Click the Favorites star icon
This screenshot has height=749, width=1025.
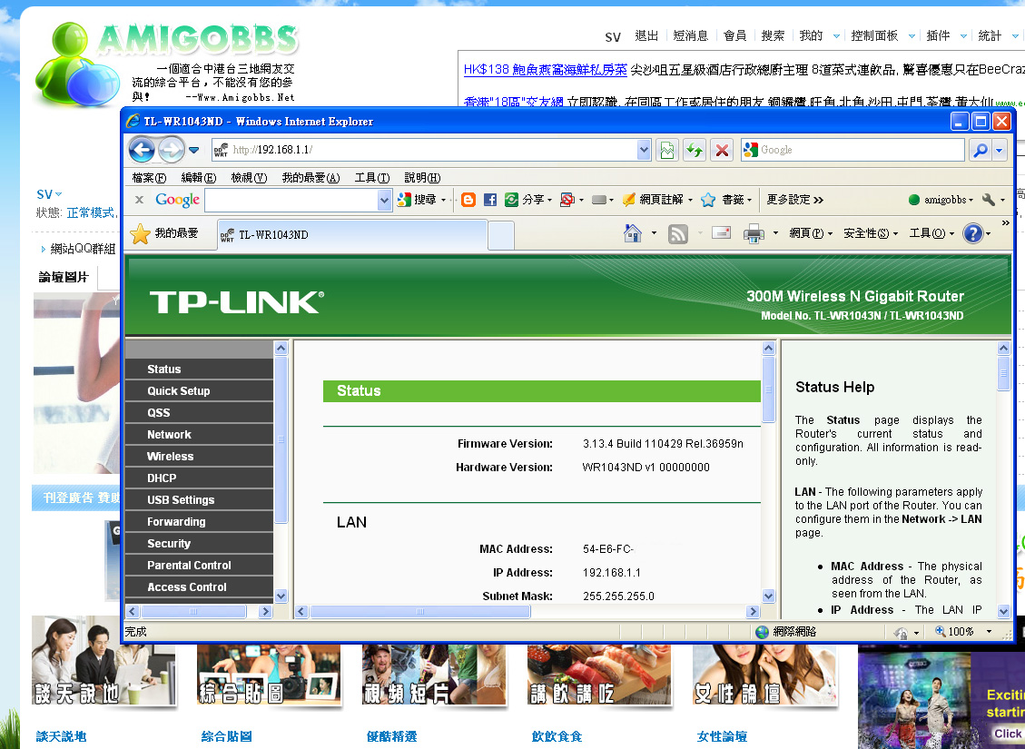tap(141, 234)
